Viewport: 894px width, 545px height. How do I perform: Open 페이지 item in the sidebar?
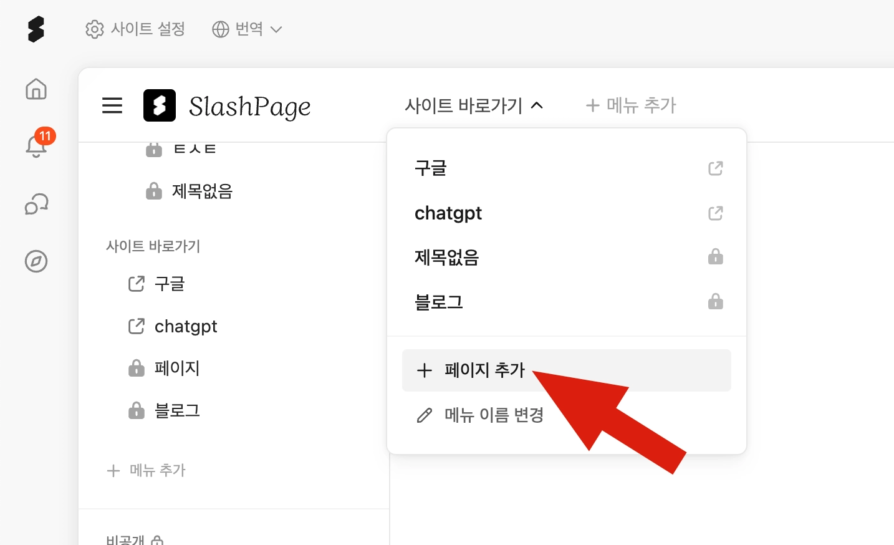tap(177, 369)
